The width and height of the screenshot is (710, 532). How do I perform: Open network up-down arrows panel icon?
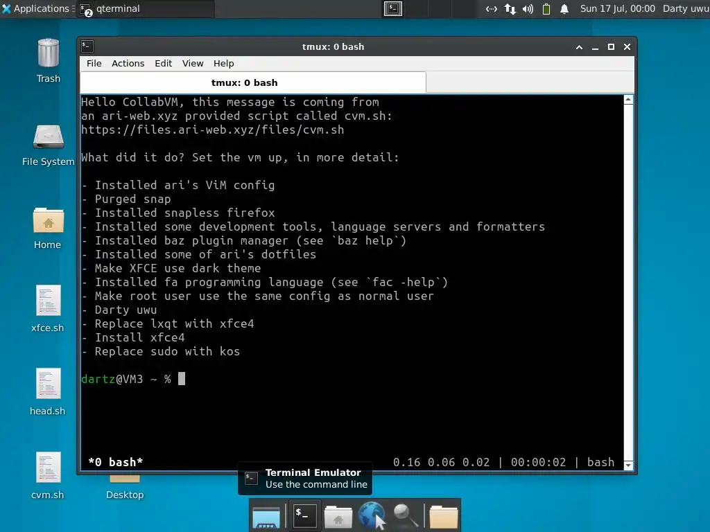click(x=510, y=8)
